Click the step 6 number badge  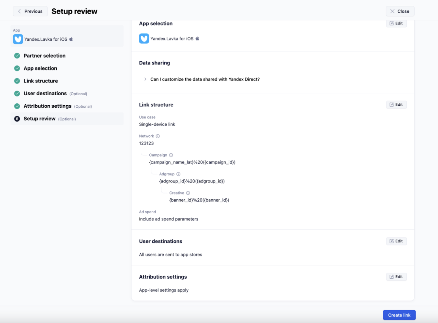(17, 119)
